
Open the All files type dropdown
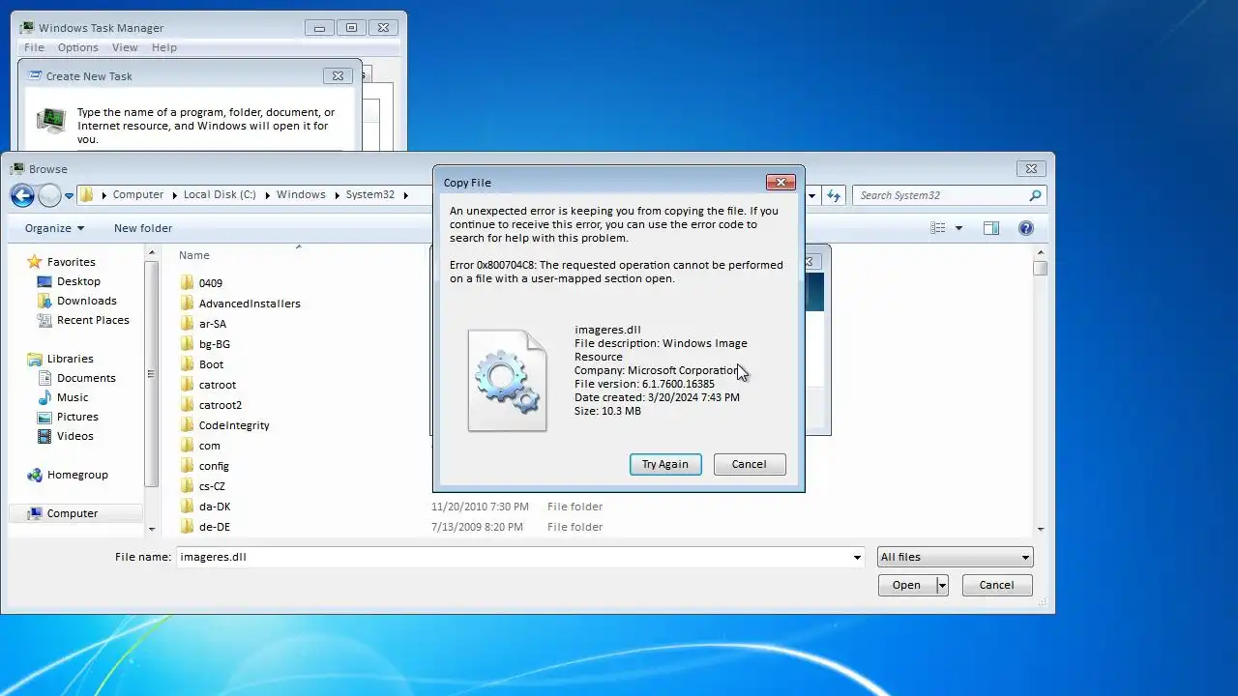(955, 557)
